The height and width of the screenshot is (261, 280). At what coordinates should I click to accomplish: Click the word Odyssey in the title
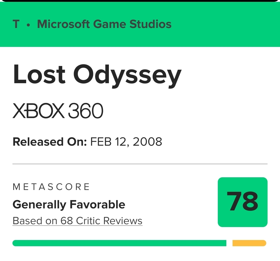click(127, 75)
